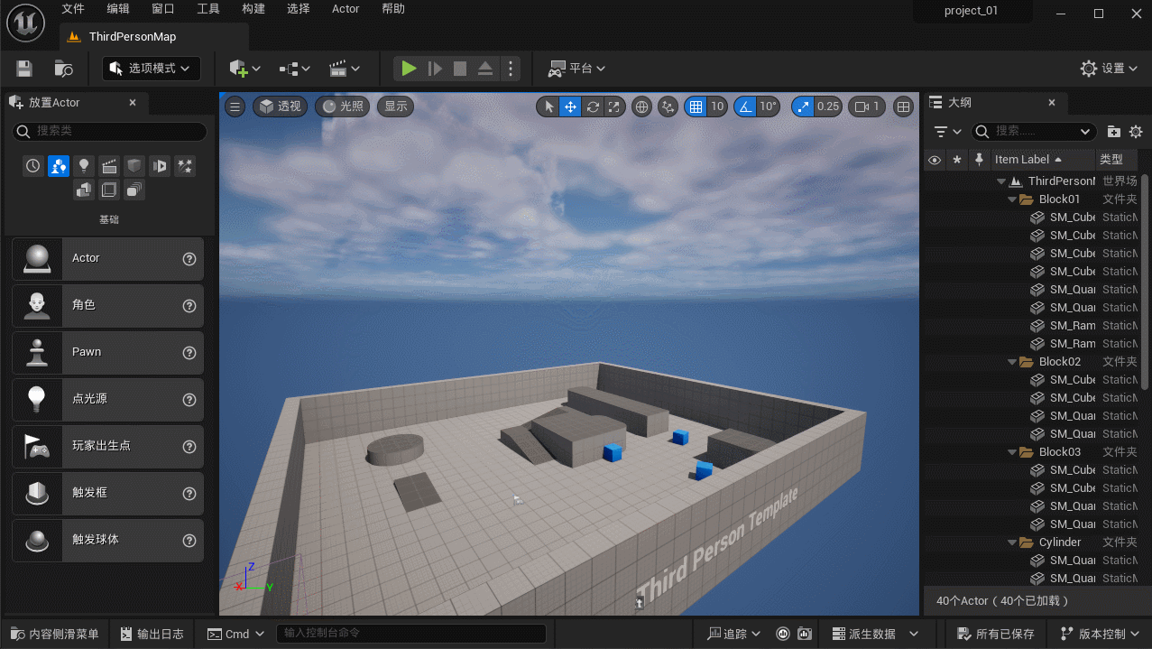The height and width of the screenshot is (649, 1152).
Task: Open the 编辑 menu
Action: point(118,9)
